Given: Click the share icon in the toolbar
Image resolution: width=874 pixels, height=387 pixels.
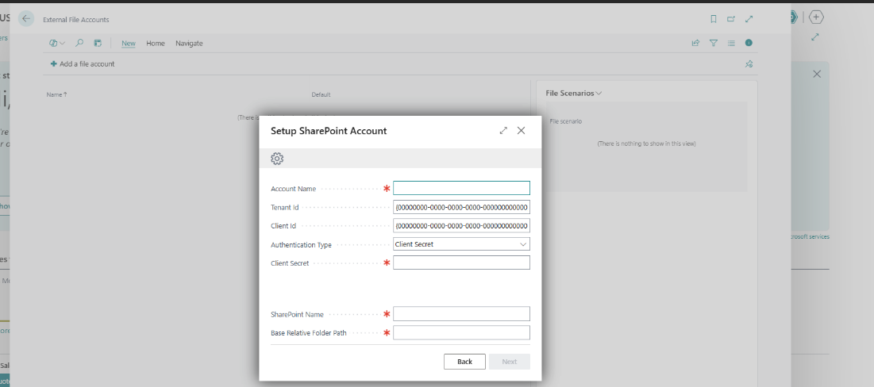Looking at the screenshot, I should click(x=695, y=43).
